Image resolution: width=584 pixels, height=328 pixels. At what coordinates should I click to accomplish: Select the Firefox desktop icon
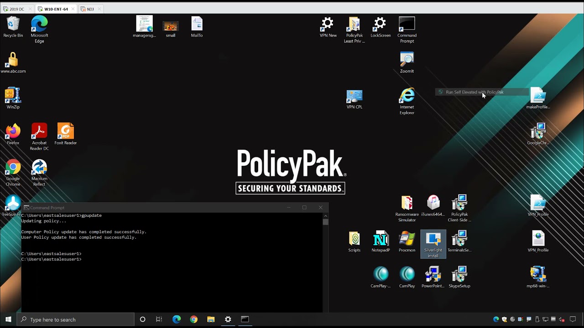13,134
